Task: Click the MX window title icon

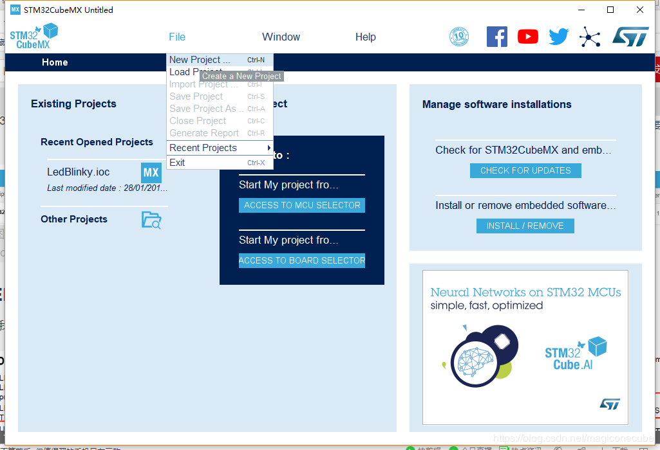Action: 15,10
